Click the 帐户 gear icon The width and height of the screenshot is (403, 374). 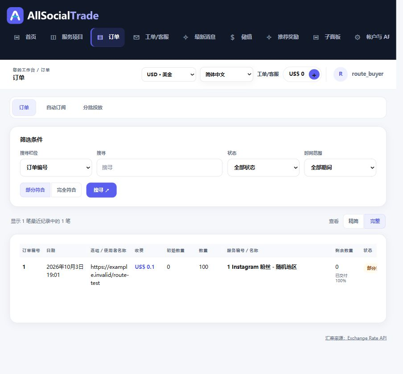tap(357, 37)
